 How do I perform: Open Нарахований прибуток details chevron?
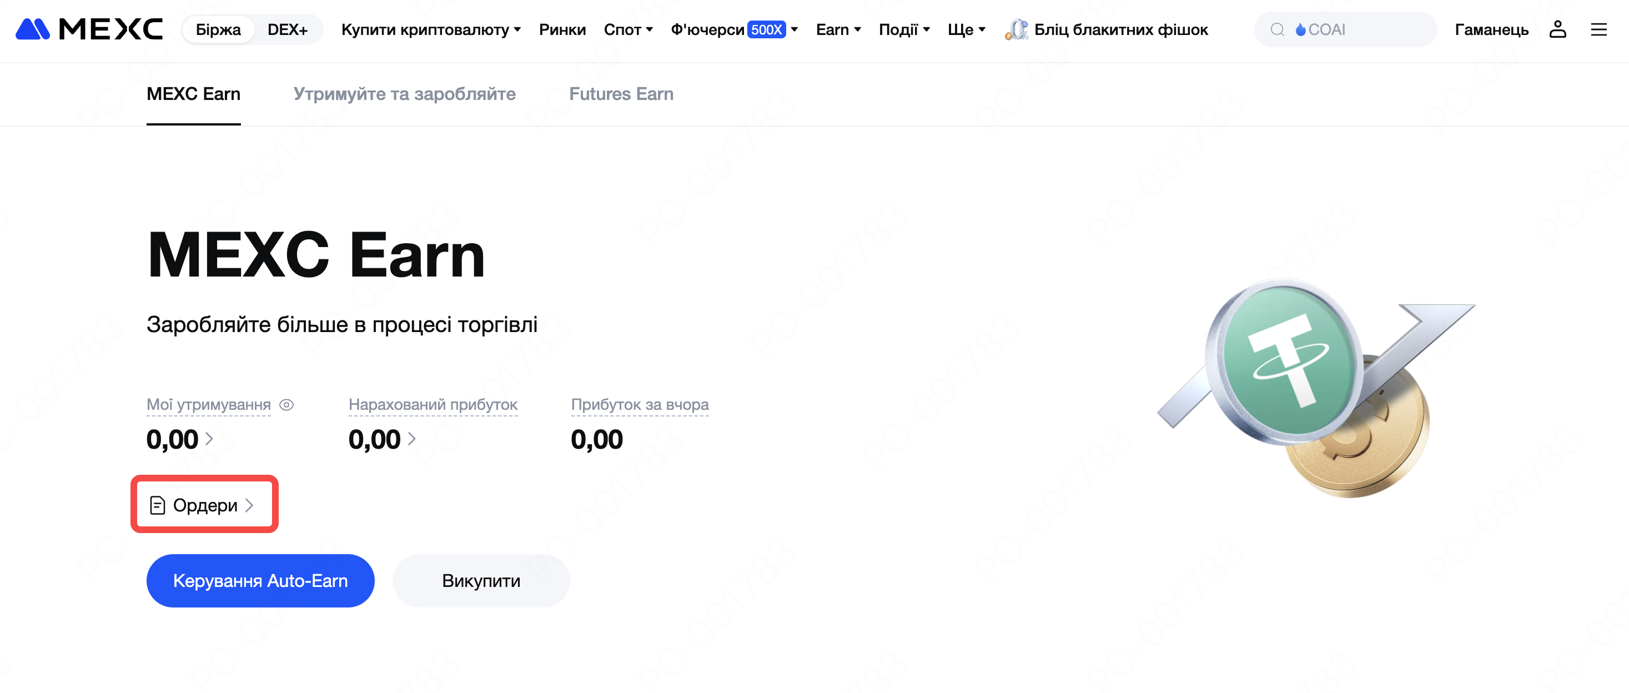411,439
